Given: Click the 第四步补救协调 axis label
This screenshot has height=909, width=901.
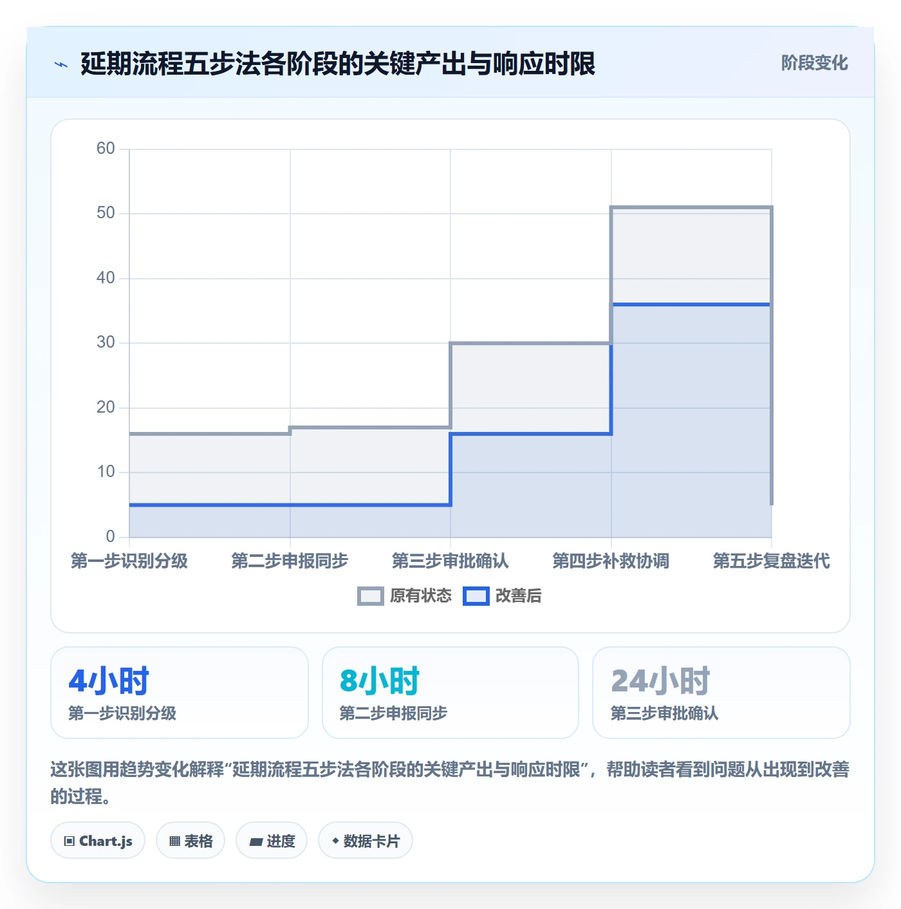Looking at the screenshot, I should click(x=611, y=561).
